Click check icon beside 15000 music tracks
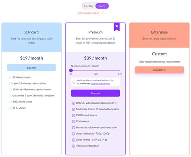191x157 pixels. pos(73,115)
